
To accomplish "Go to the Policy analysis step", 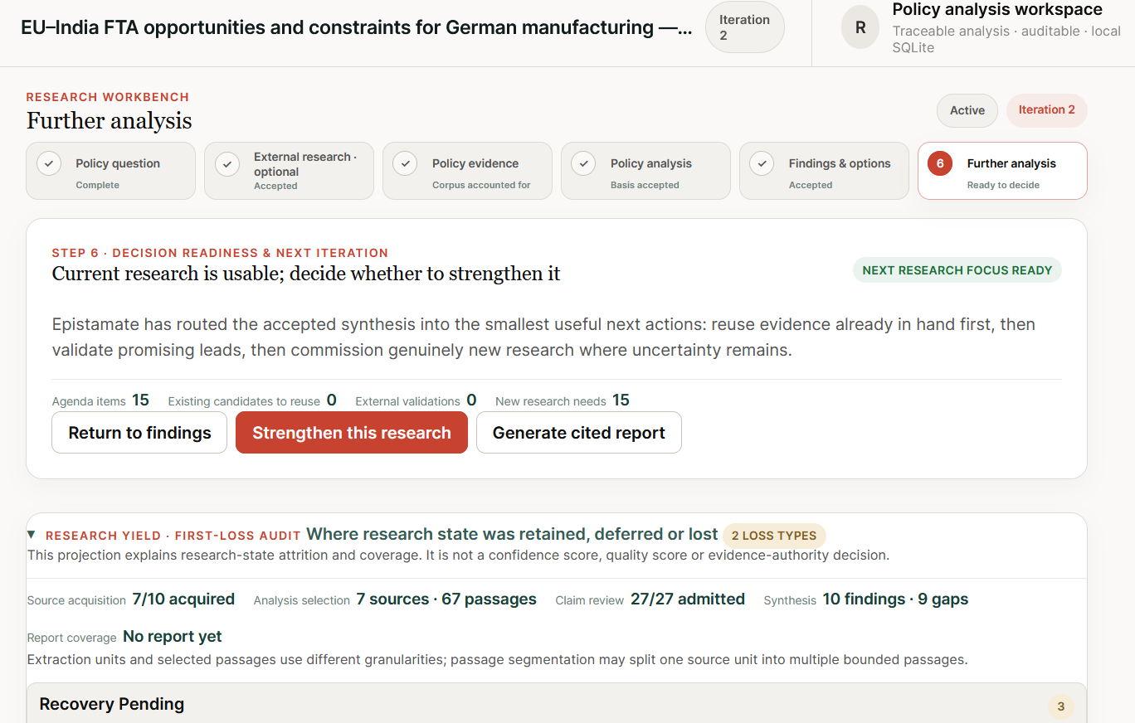I will (x=645, y=171).
